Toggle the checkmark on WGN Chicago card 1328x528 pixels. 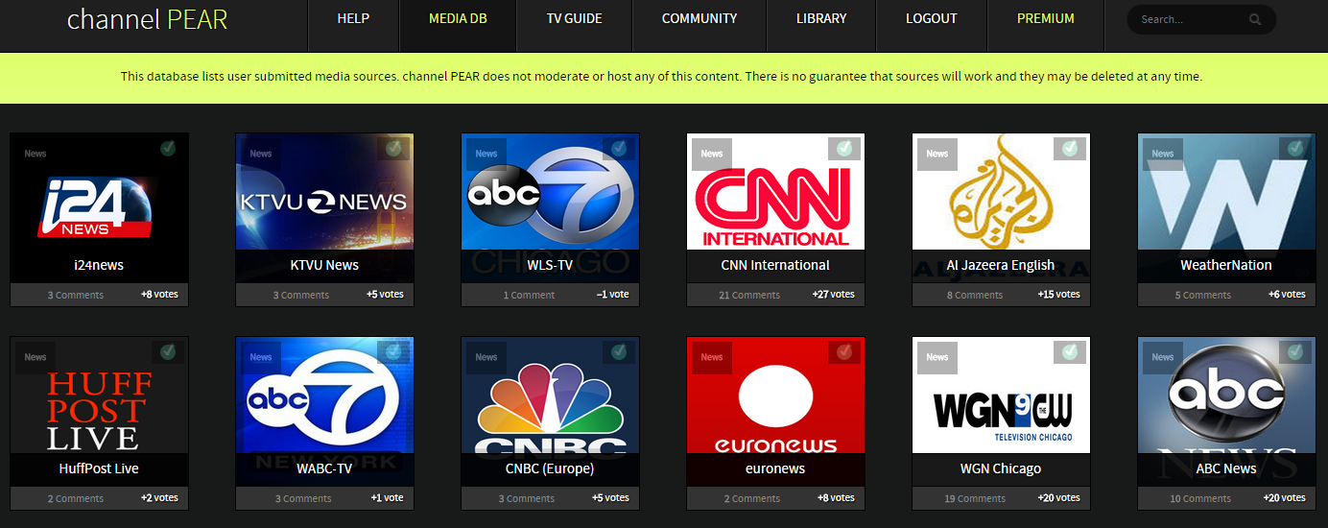coord(1070,352)
